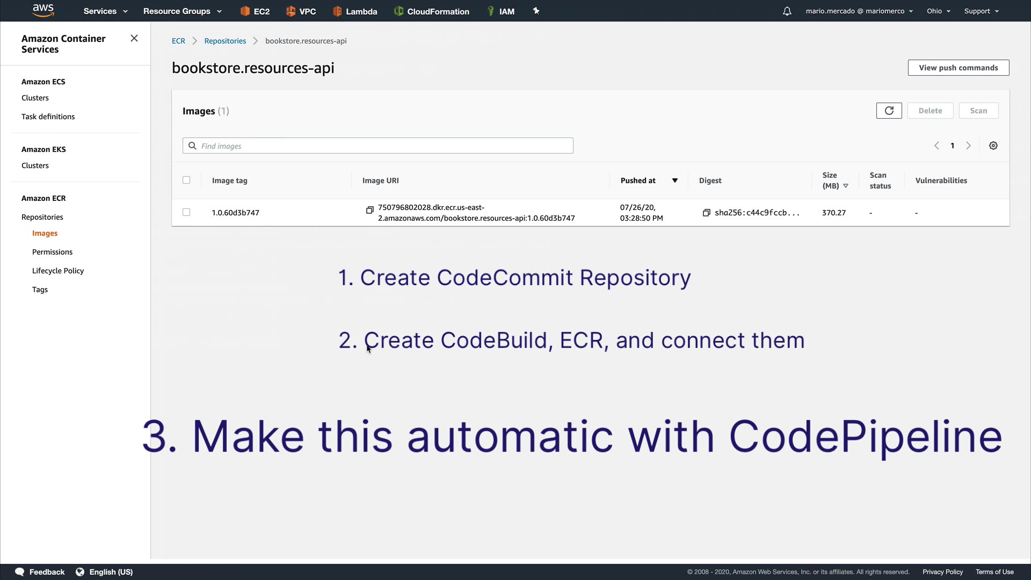Open table preferences gear icon

[993, 146]
